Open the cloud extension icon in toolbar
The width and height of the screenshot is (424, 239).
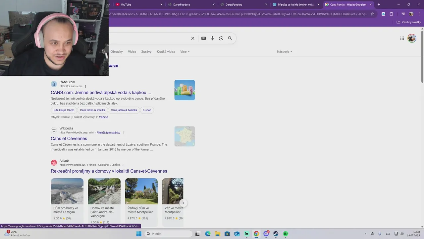383,14
